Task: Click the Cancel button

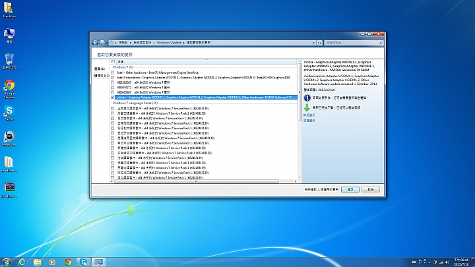Action: (x=371, y=189)
